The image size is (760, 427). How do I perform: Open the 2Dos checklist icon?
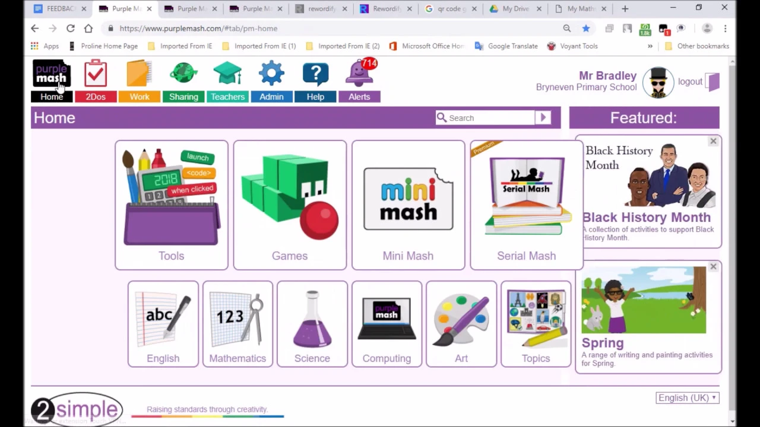pyautogui.click(x=96, y=74)
